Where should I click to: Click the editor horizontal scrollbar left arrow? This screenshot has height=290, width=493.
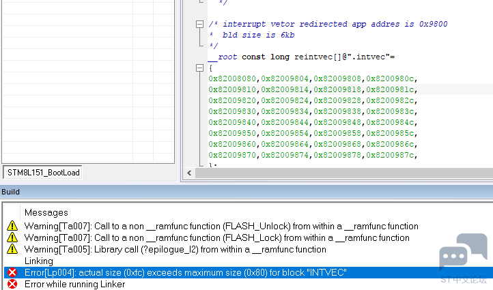[193, 175]
